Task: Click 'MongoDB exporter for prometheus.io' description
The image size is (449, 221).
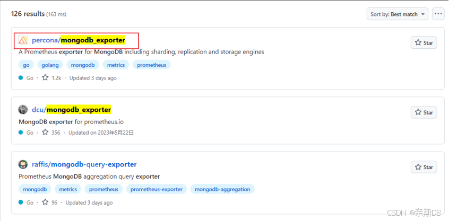Action: 71,122
